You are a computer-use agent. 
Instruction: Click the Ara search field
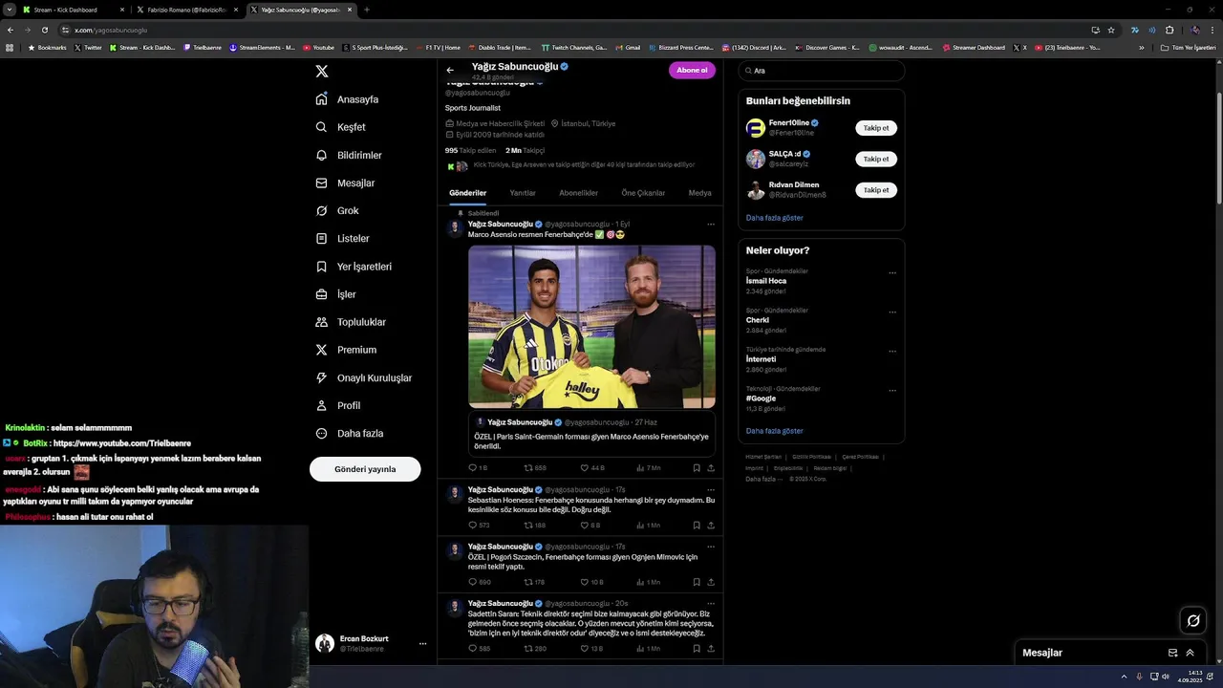pos(822,71)
